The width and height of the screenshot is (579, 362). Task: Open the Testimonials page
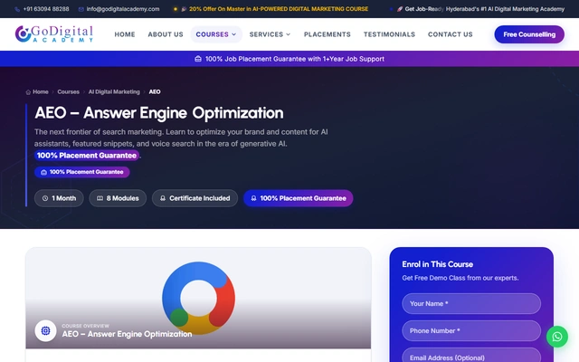click(x=389, y=34)
